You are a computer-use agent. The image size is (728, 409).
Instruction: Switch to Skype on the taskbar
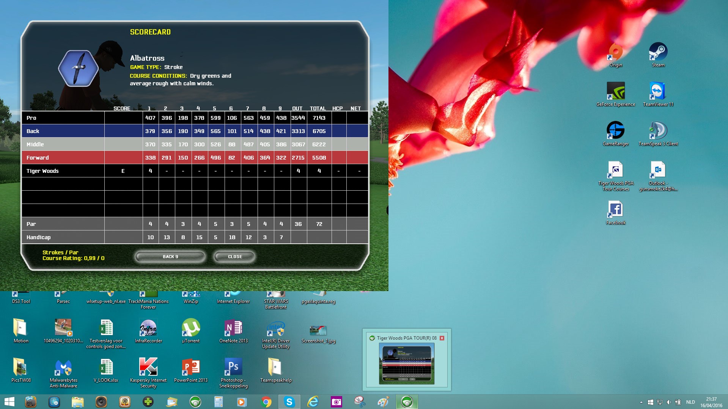click(x=289, y=402)
